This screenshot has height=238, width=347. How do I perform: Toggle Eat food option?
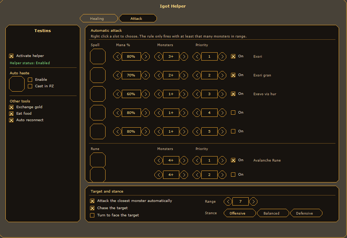click(x=11, y=114)
